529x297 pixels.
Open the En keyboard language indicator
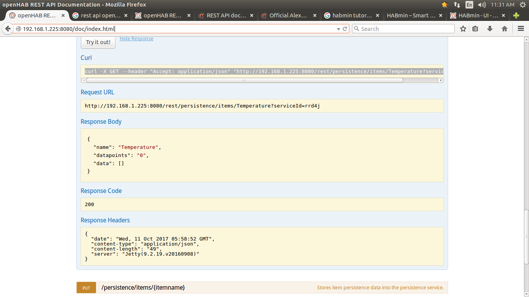tap(469, 5)
